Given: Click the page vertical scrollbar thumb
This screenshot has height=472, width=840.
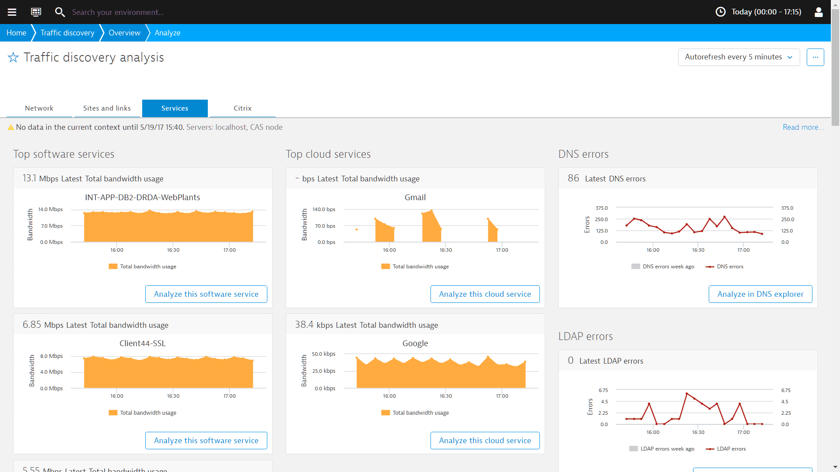Looking at the screenshot, I should pyautogui.click(x=835, y=68).
